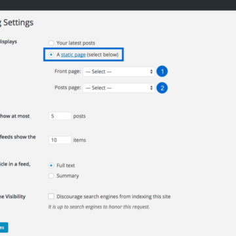
Task: Click the 'Posts page:' label text
Action: pyautogui.click(x=68, y=88)
